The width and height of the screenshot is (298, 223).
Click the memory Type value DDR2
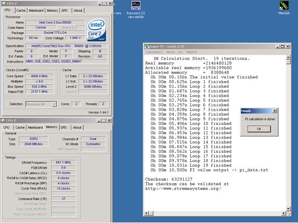(x=34, y=139)
